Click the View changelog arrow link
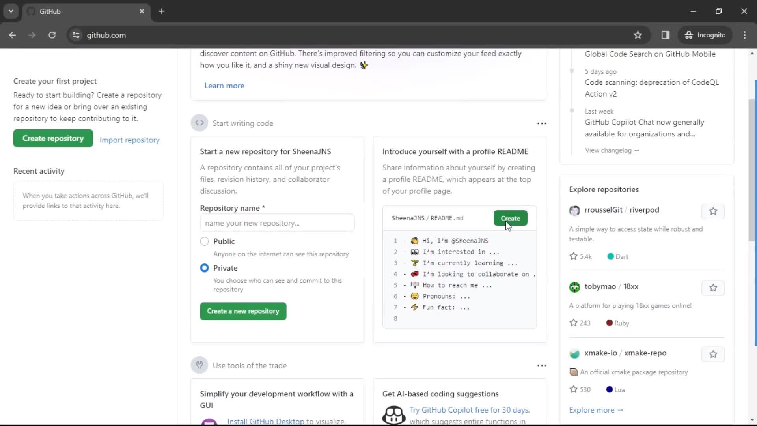Viewport: 757px width, 426px height. tap(612, 150)
